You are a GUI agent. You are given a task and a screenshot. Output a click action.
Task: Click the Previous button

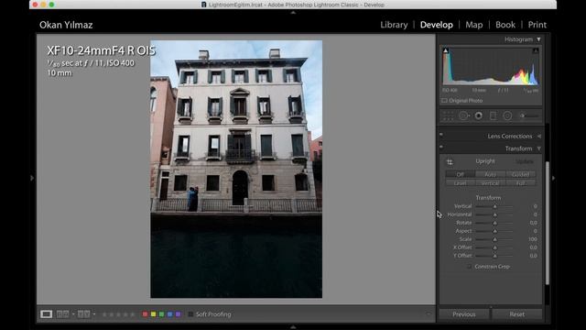tap(464, 314)
